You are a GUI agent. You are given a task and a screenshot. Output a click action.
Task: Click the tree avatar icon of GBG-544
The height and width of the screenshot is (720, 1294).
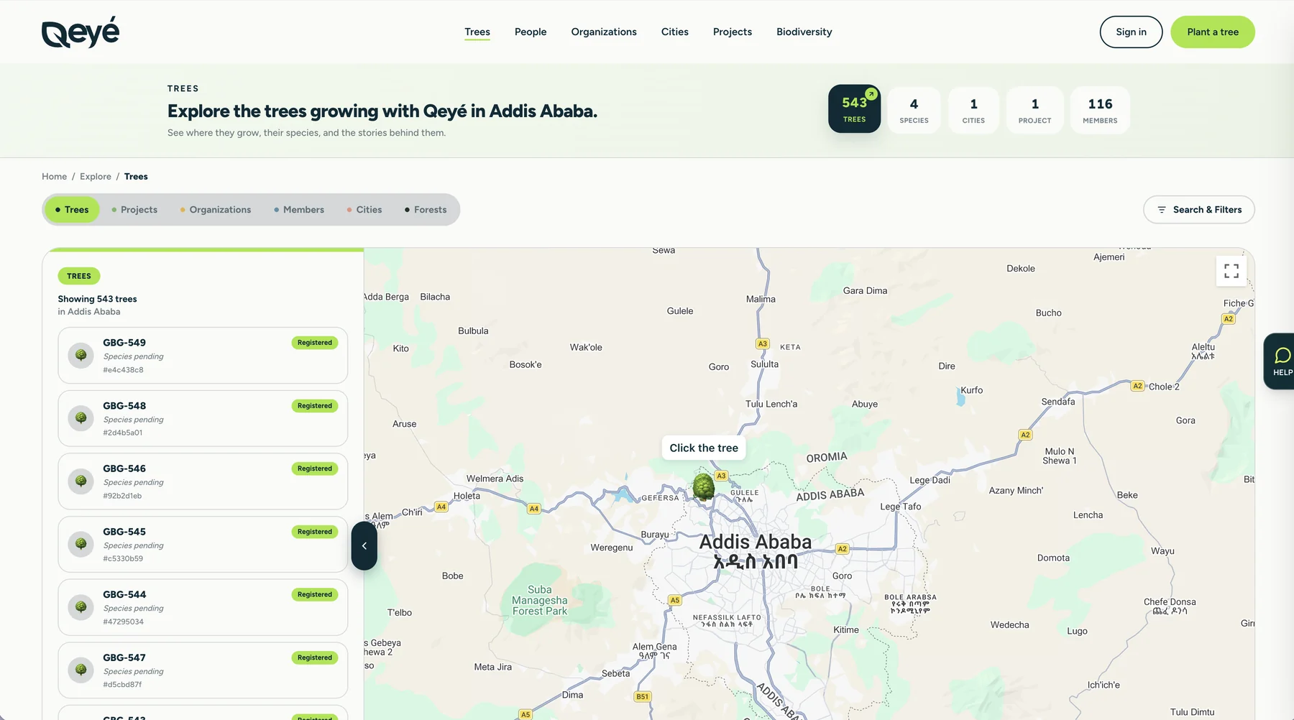coord(81,607)
